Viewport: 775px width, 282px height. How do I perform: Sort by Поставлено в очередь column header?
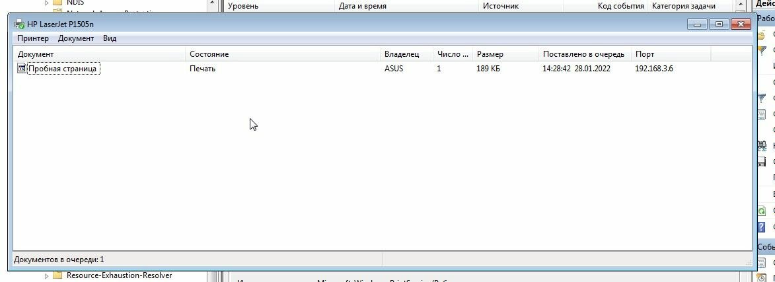[x=585, y=54]
